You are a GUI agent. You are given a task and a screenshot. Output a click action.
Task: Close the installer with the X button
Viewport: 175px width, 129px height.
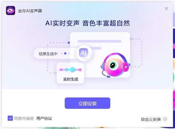(x=166, y=9)
